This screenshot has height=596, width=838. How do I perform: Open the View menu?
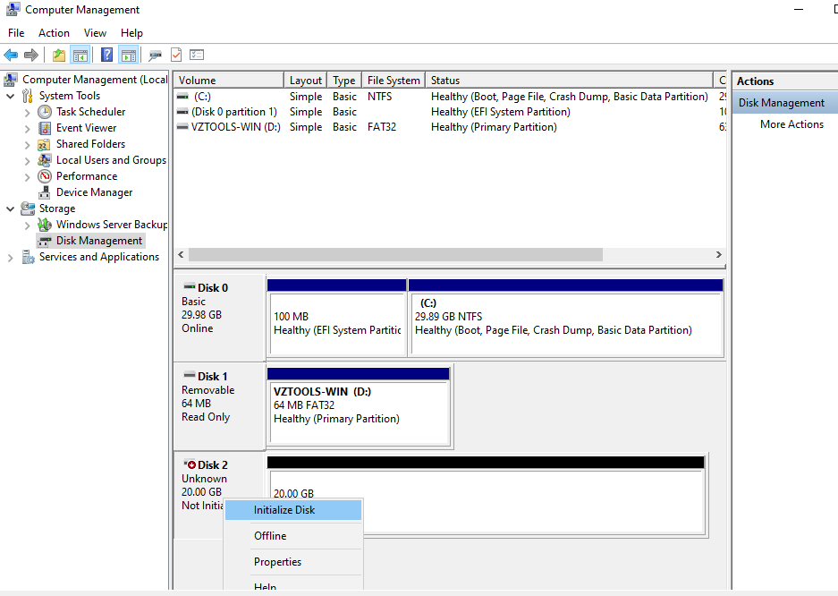coord(95,33)
